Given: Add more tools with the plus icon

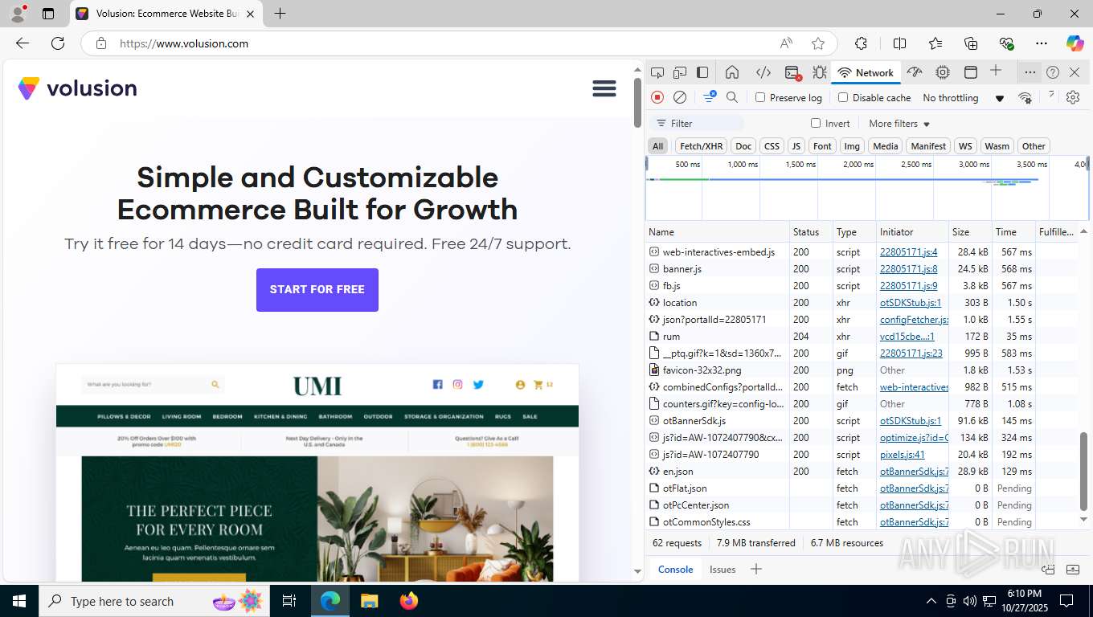Looking at the screenshot, I should tap(996, 71).
